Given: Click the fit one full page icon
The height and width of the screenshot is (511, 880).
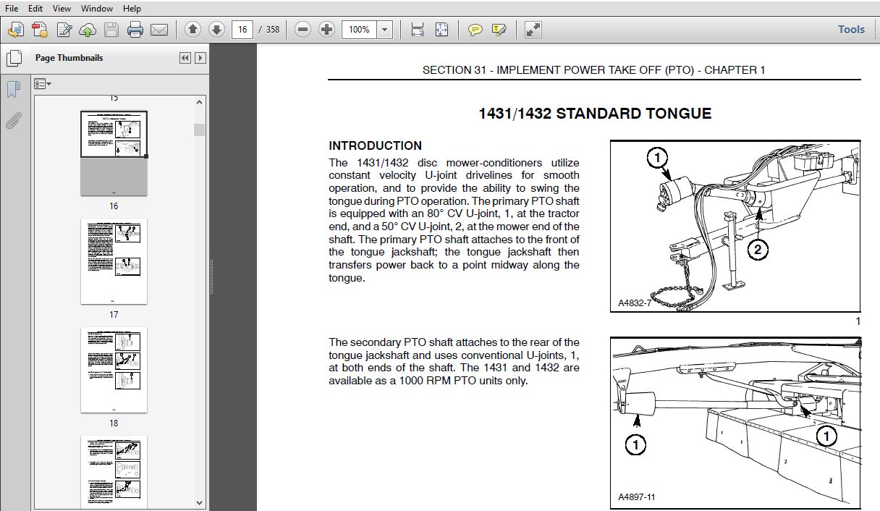Looking at the screenshot, I should point(441,30).
